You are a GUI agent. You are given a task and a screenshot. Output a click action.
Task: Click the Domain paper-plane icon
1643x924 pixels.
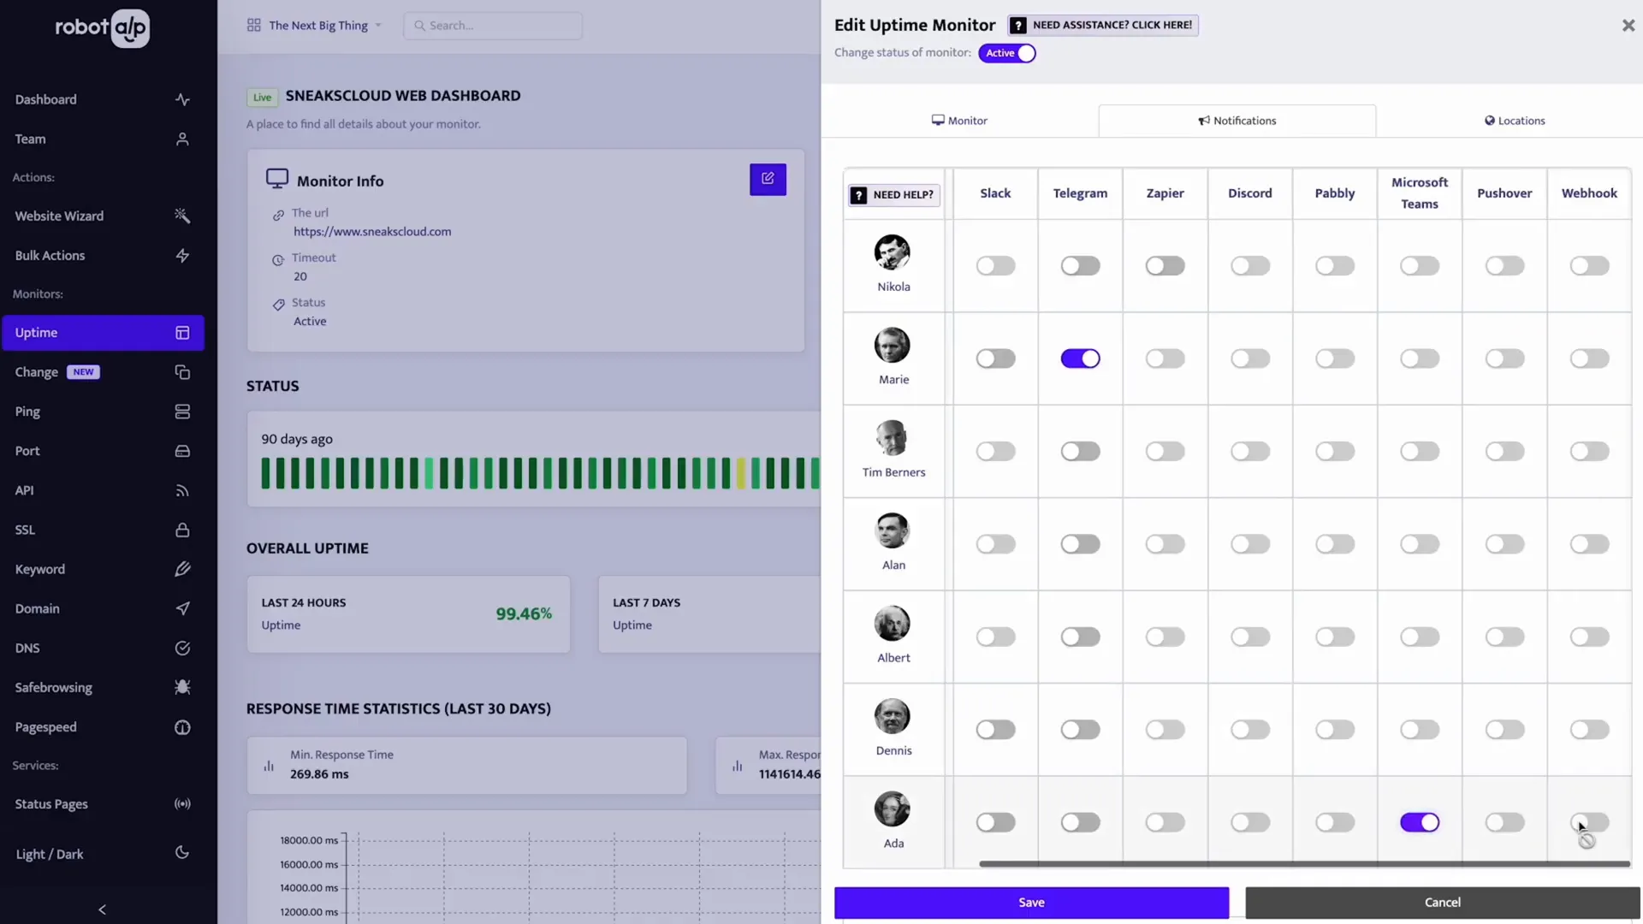click(182, 608)
